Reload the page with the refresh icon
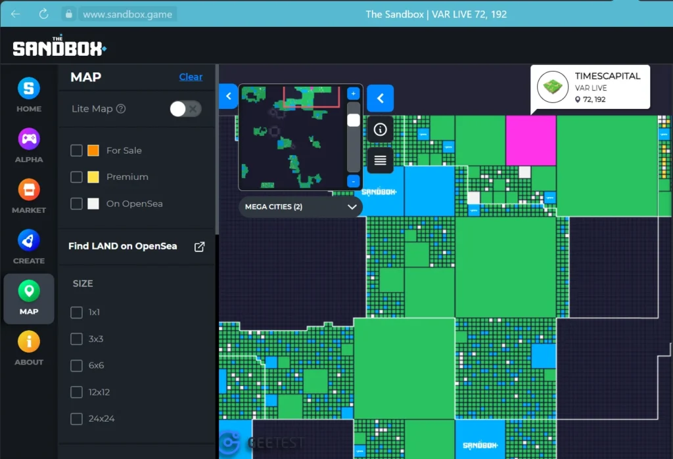Viewport: 673px width, 459px height. [x=44, y=14]
